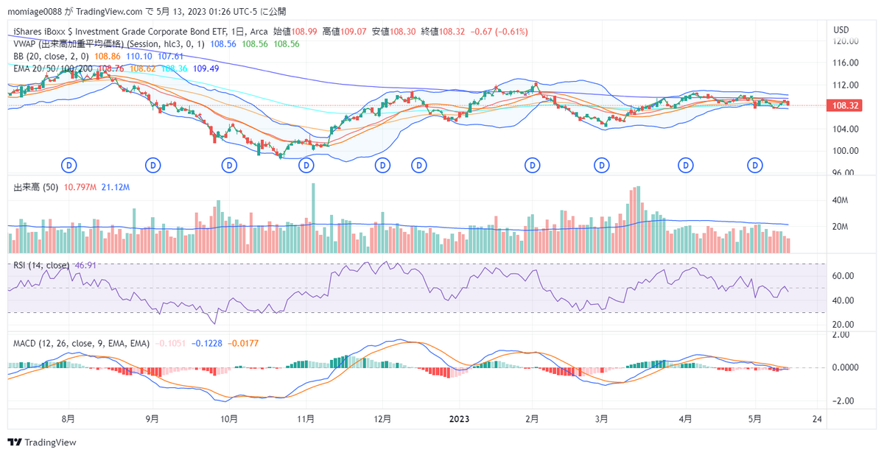This screenshot has width=884, height=455.
Task: Click the 始値108.99 open value
Action: click(295, 32)
